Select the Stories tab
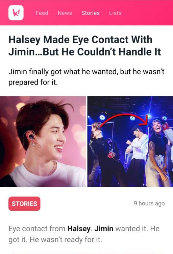Screen dimensions: 173x254 point(91,13)
